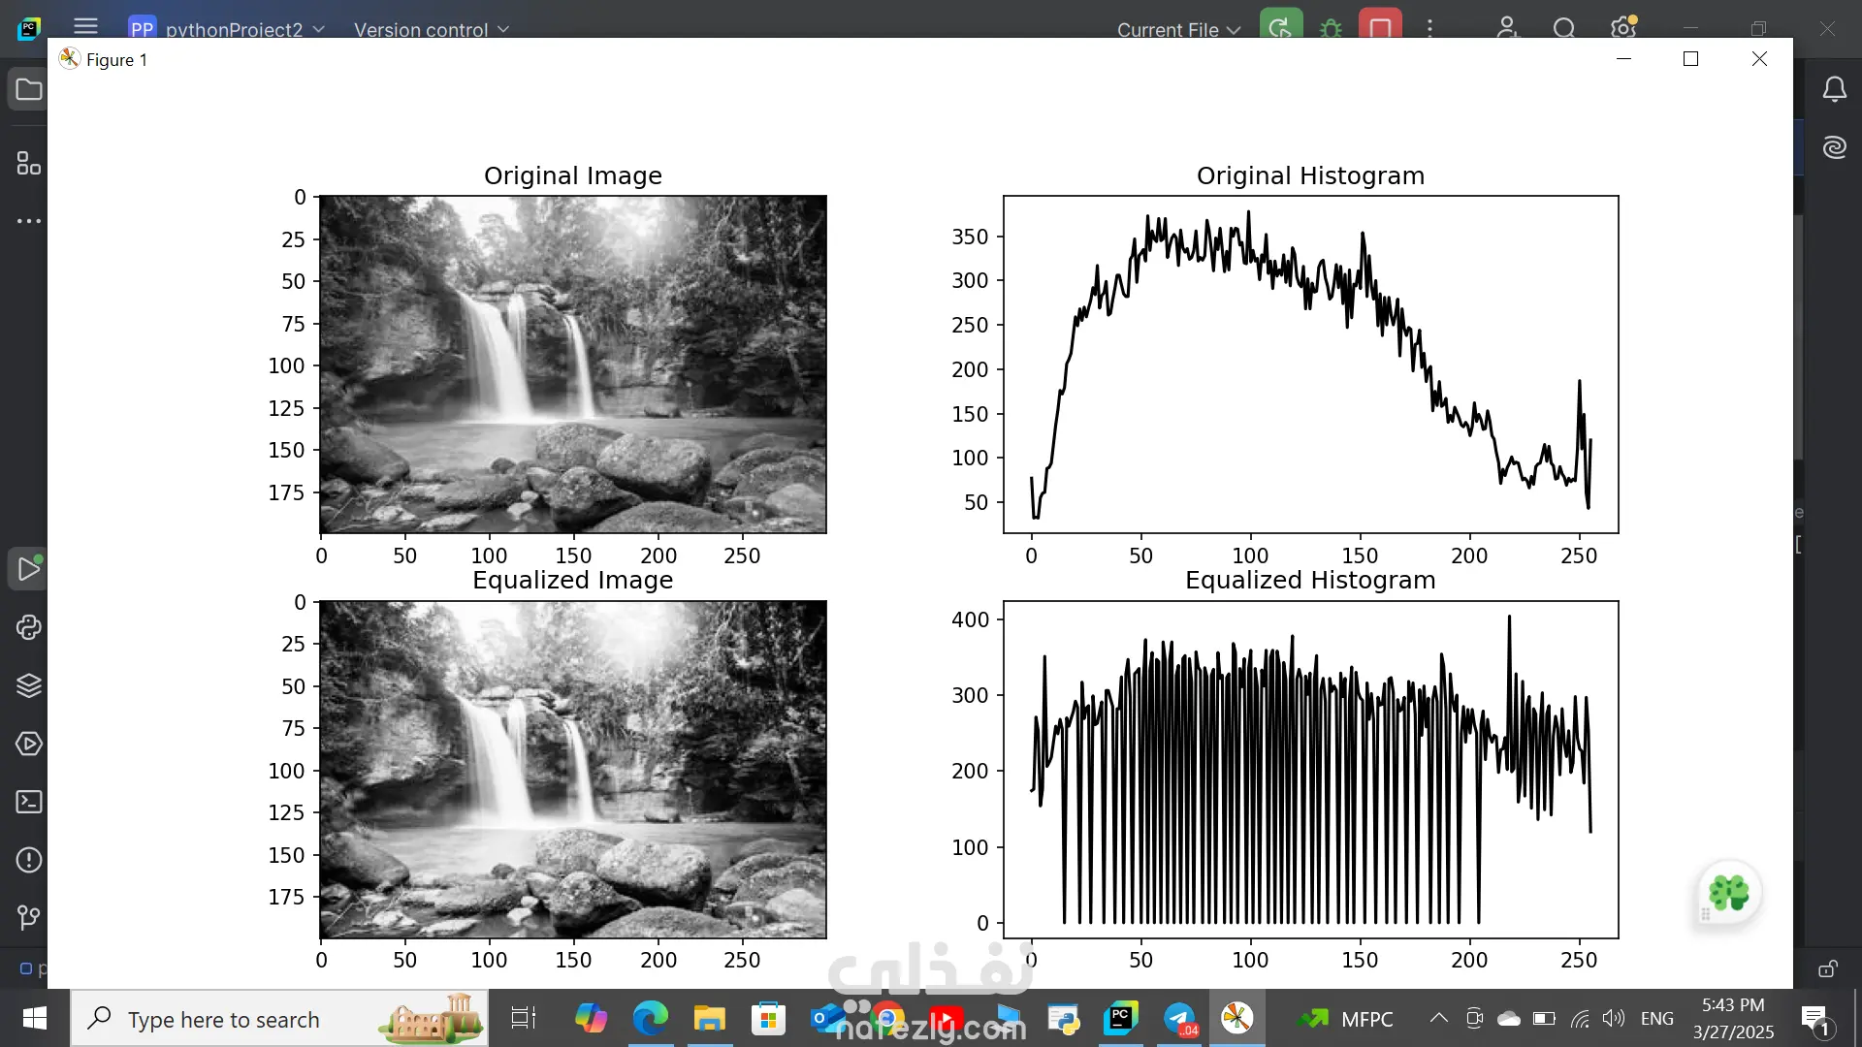This screenshot has width=1862, height=1047.
Task: Show hidden system tray icons
Action: click(1439, 1018)
